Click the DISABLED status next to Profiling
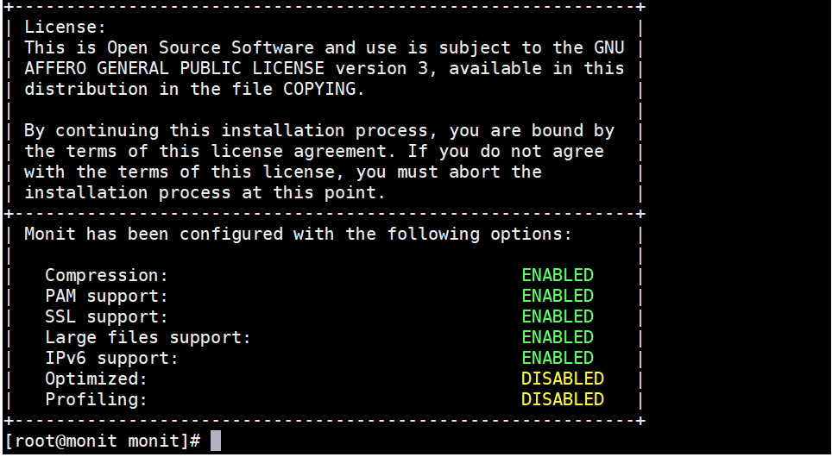 563,399
